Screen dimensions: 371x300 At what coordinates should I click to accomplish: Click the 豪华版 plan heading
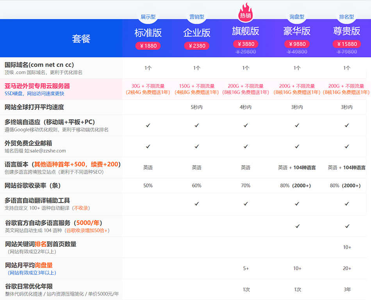[297, 31]
